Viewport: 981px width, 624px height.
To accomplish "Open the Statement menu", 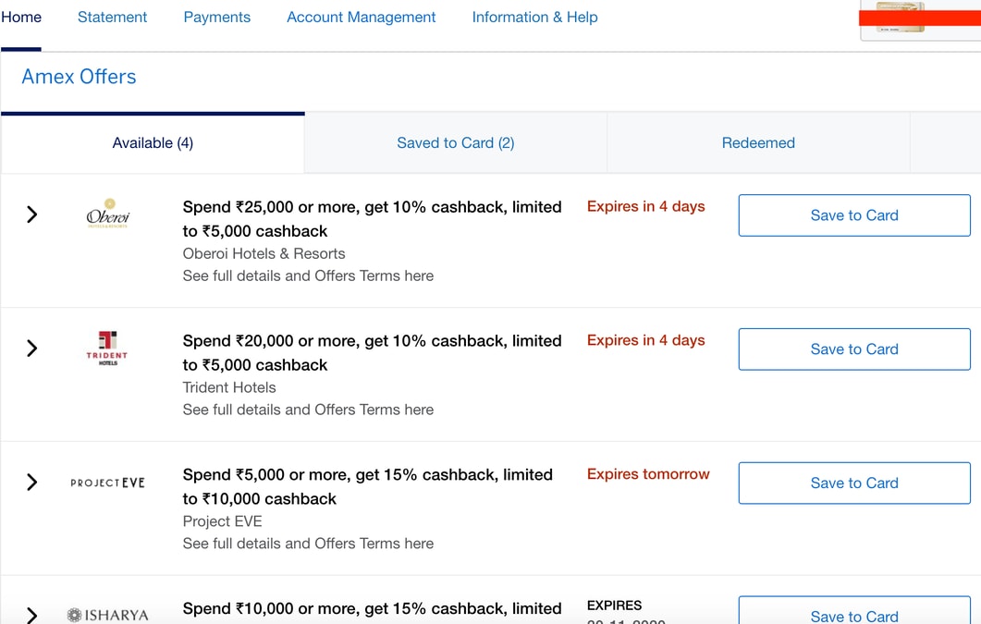I will click(x=112, y=17).
